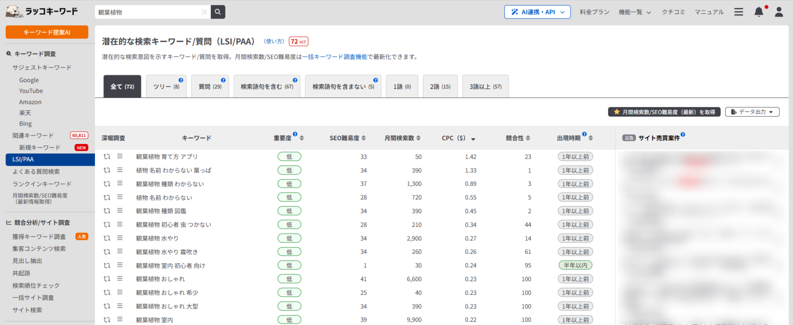Sort by 重要度 column
Screen dimensions: 793x325
click(x=302, y=138)
